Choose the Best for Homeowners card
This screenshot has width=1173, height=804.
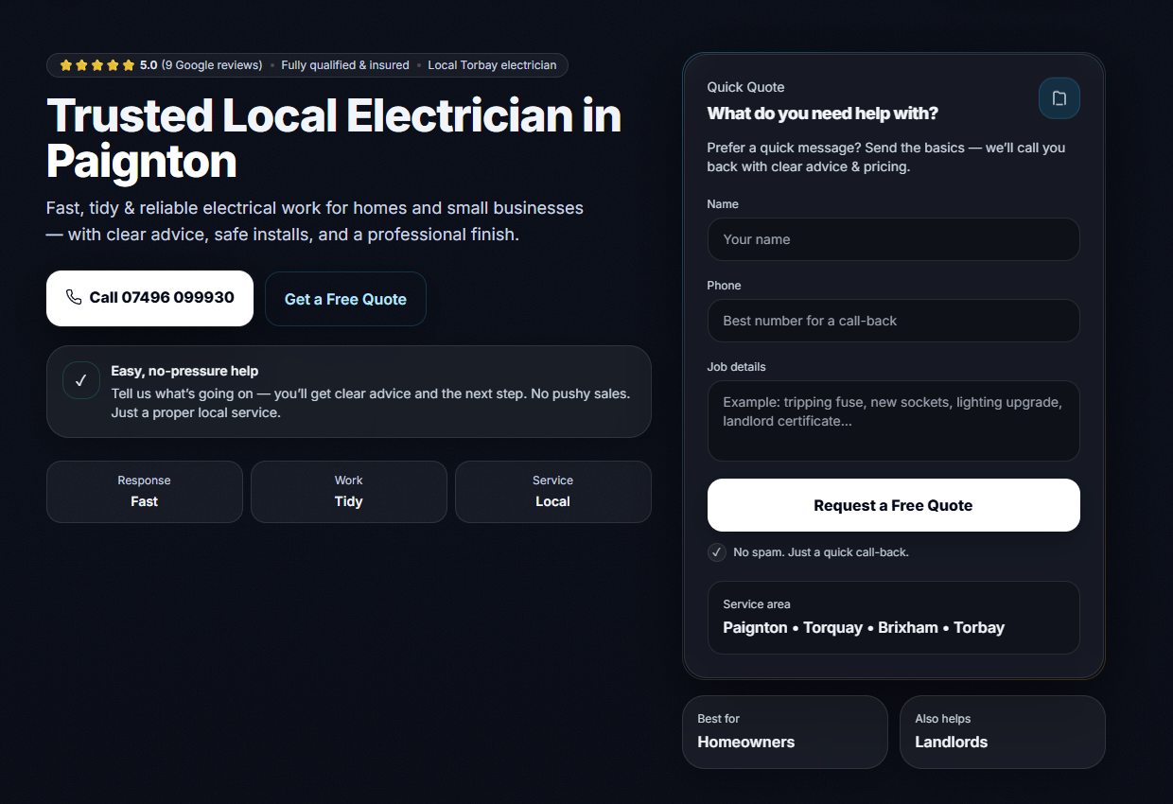click(784, 732)
